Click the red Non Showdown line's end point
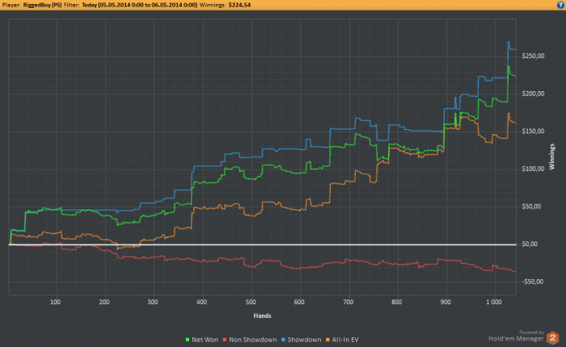This screenshot has height=347, width=566. point(516,271)
